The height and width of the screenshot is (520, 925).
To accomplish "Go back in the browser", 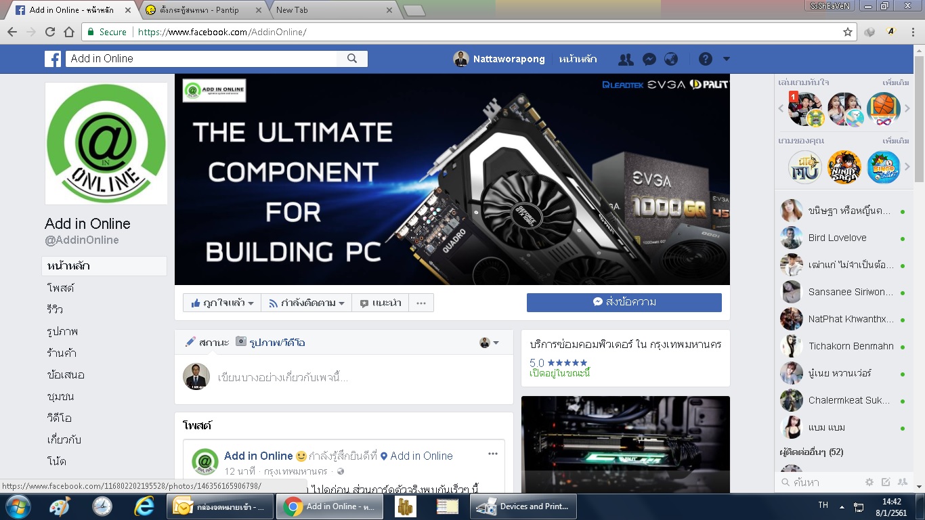I will click(x=12, y=32).
